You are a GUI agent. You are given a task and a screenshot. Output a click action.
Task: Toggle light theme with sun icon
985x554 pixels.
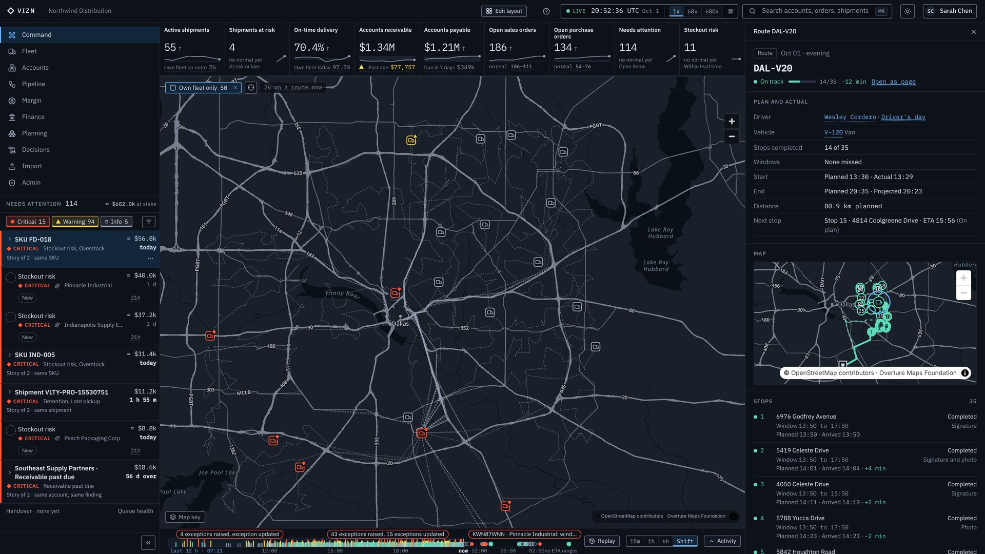(x=908, y=11)
